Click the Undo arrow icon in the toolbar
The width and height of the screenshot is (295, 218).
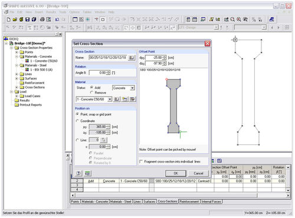point(57,19)
